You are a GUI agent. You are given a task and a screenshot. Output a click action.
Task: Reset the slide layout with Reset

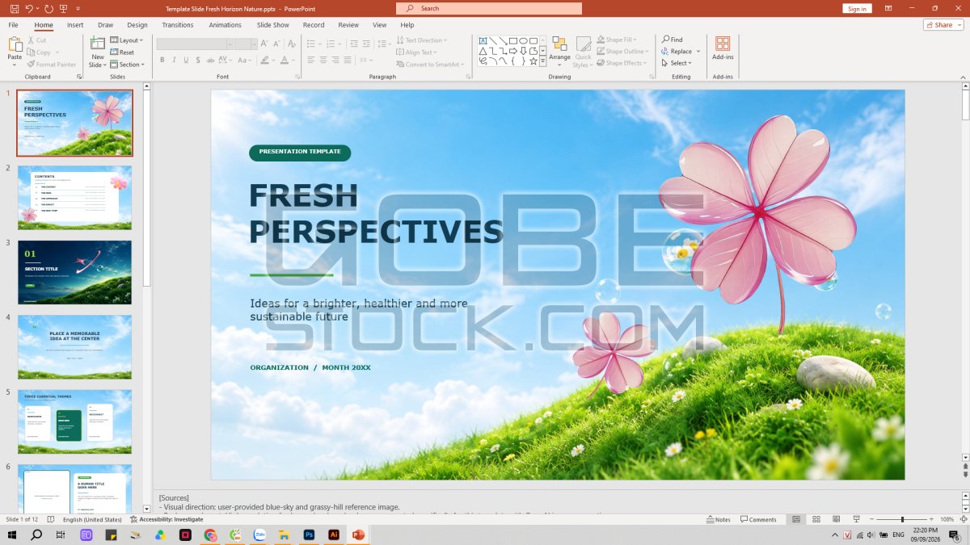point(122,52)
